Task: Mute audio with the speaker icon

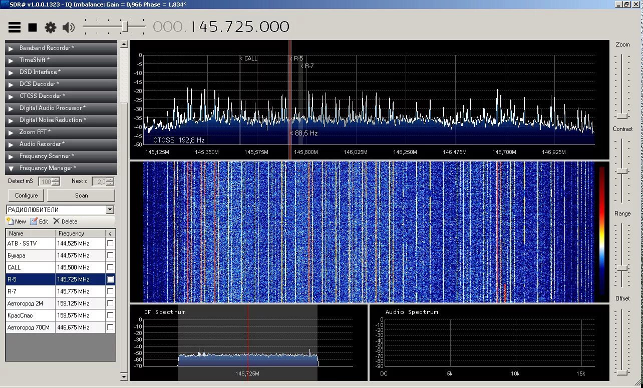Action: coord(69,27)
